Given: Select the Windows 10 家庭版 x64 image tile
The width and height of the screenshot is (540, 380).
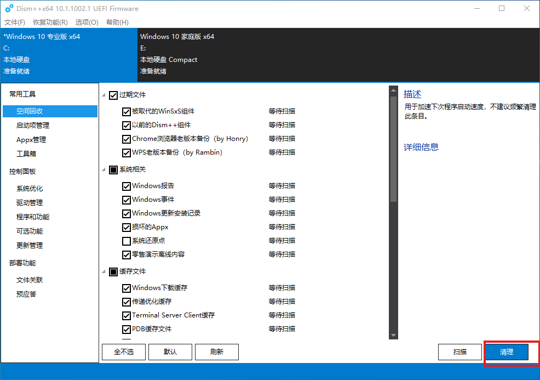Looking at the screenshot, I should click(x=338, y=55).
